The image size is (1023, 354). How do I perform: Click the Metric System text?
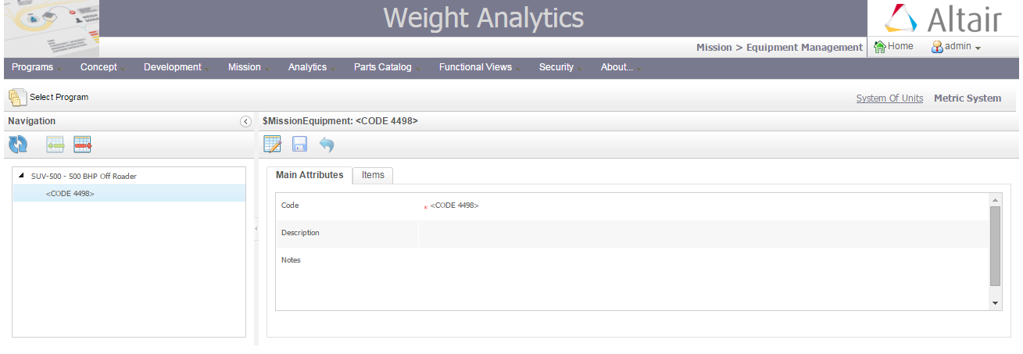(968, 98)
